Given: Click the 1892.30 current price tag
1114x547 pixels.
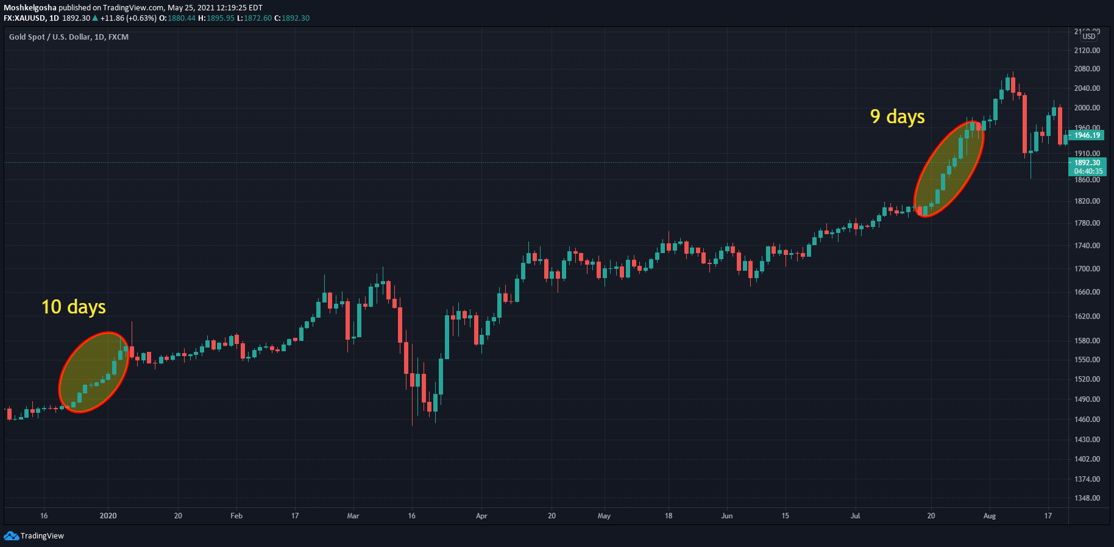Looking at the screenshot, I should click(x=1087, y=163).
